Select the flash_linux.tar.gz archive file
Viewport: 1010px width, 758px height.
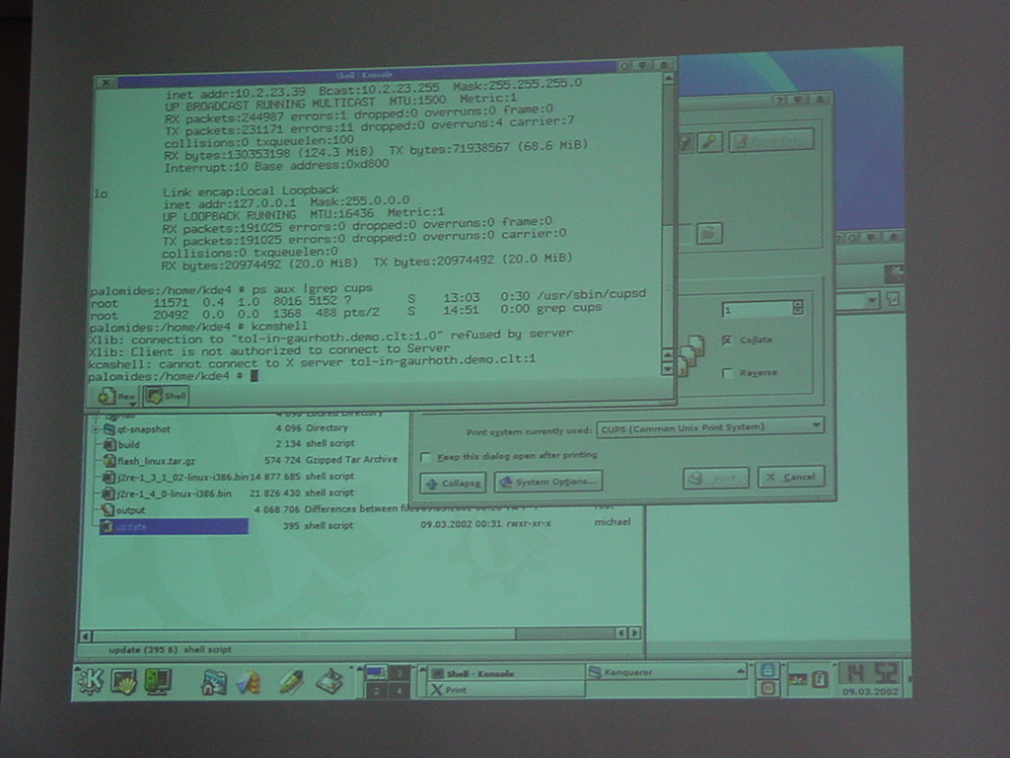(156, 460)
